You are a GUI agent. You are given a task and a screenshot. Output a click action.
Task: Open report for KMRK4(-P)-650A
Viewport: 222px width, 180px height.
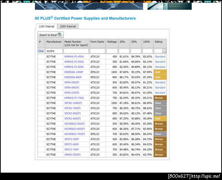(x=74, y=67)
